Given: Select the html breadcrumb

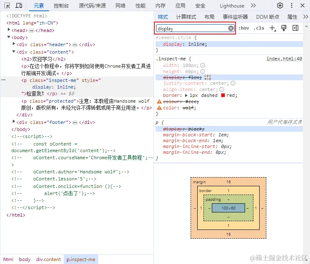Looking at the screenshot, I should pyautogui.click(x=8, y=259).
